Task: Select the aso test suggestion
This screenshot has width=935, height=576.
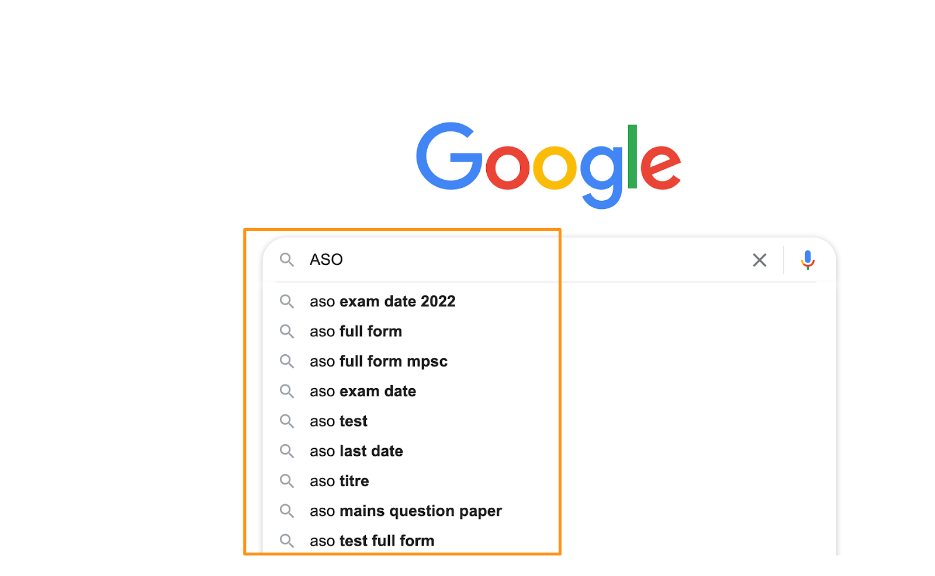Action: tap(338, 421)
